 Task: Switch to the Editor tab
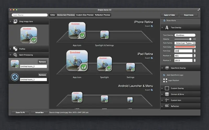click(53, 15)
